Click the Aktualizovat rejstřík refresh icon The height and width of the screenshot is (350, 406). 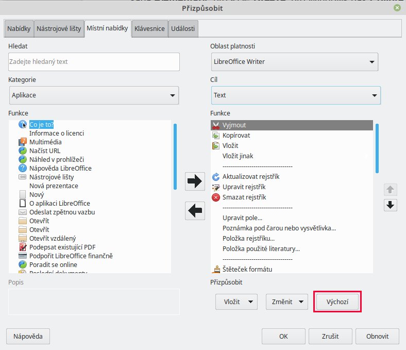216,177
